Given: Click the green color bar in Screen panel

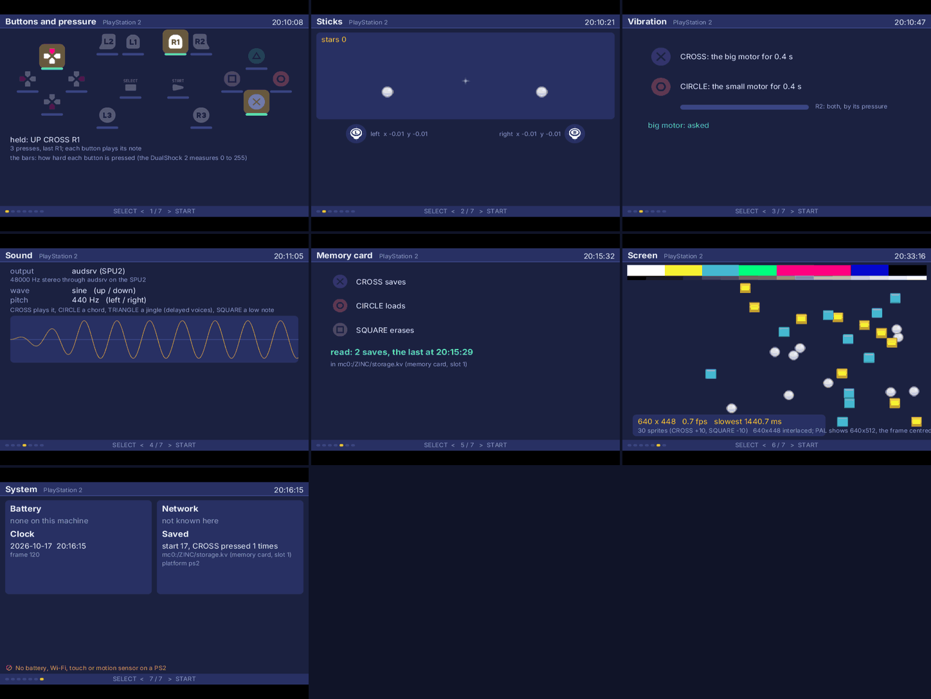Looking at the screenshot, I should (758, 270).
